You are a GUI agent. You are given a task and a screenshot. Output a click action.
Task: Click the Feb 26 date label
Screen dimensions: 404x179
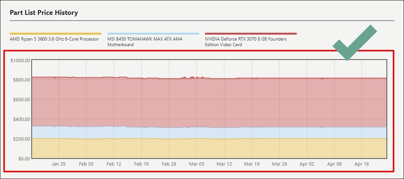(169, 164)
